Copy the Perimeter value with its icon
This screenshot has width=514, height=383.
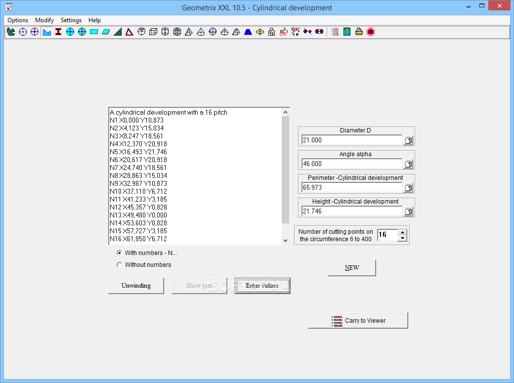[408, 188]
